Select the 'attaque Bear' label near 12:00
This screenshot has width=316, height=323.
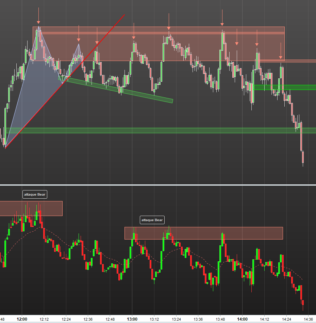pyautogui.click(x=35, y=195)
